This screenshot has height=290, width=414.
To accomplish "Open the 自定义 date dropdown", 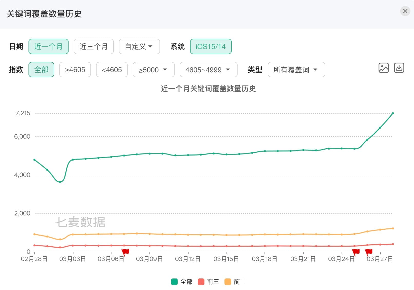I will click(139, 46).
